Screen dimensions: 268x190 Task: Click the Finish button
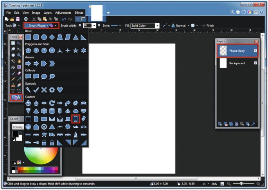tap(208, 25)
